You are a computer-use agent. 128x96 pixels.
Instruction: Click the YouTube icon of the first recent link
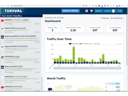point(2,20)
